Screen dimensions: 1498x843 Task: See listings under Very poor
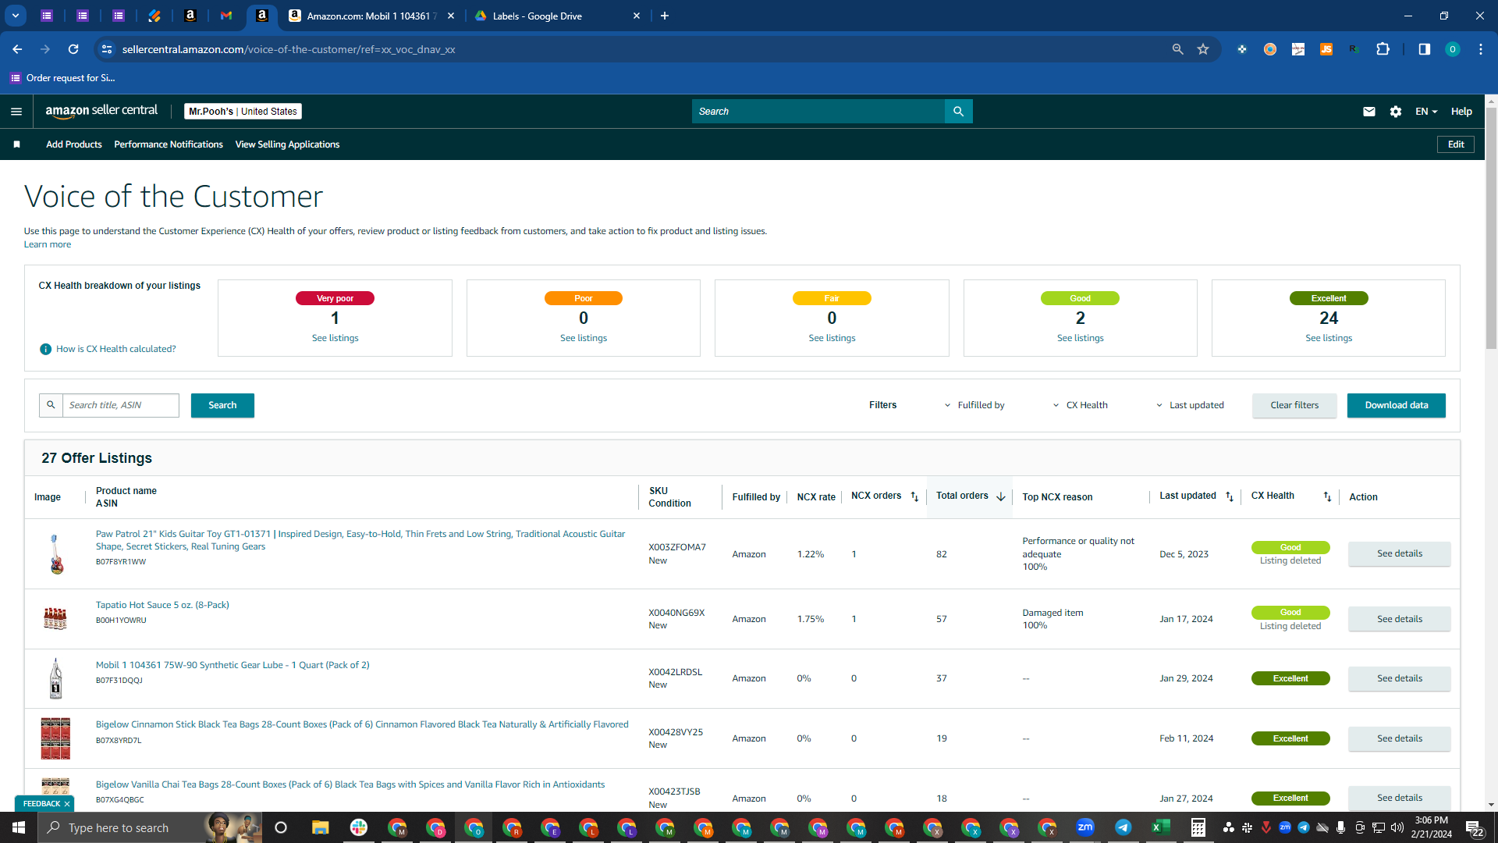335,338
